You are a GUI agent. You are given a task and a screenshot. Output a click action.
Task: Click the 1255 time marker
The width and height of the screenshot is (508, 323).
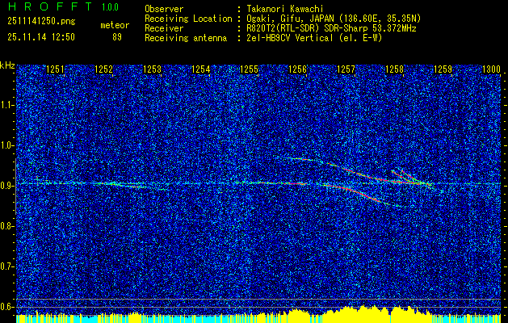[x=249, y=69]
